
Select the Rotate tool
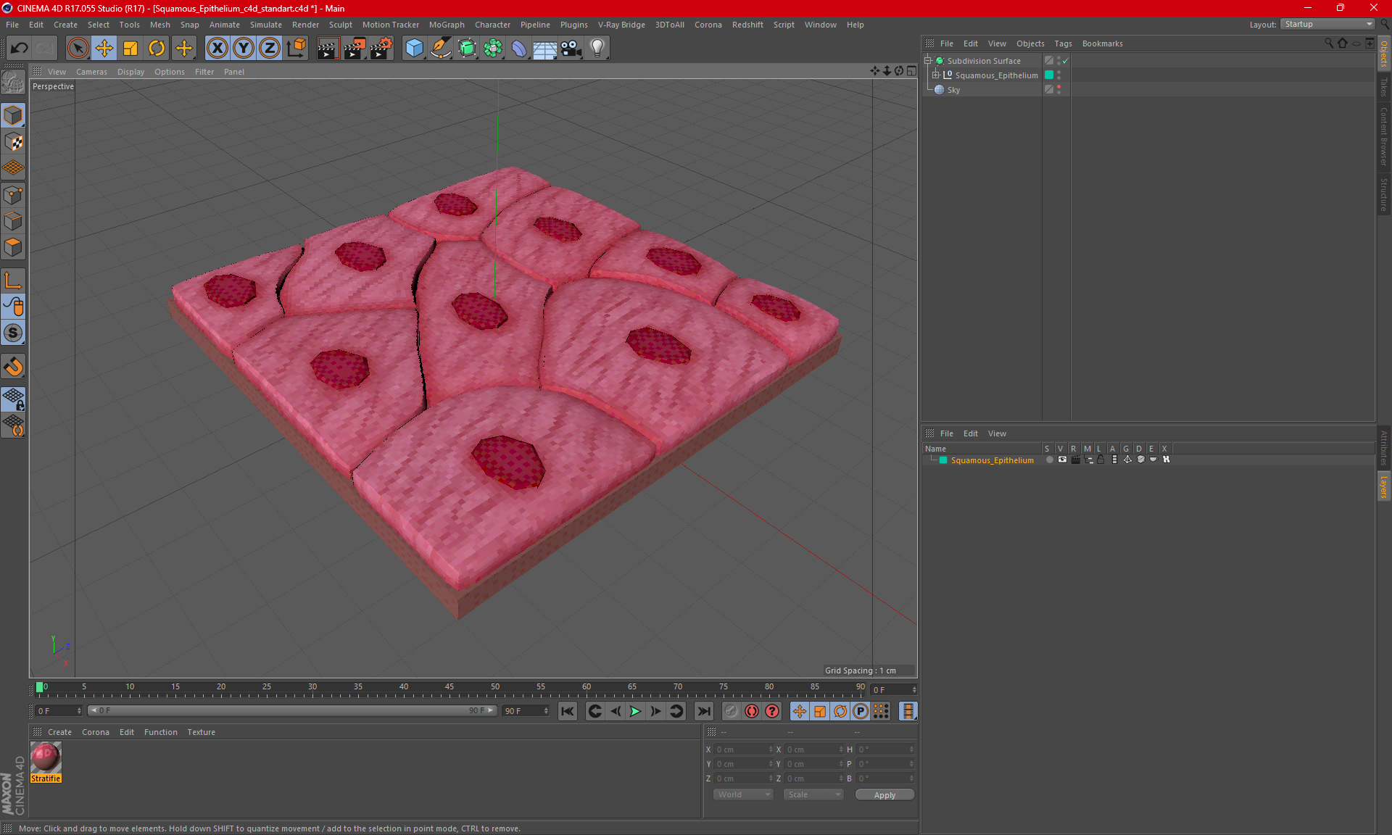pos(157,49)
